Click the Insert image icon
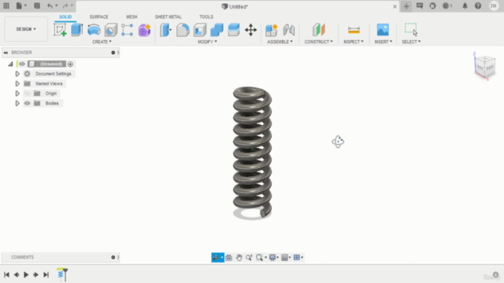Viewport: 504px width, 283px height. point(383,30)
